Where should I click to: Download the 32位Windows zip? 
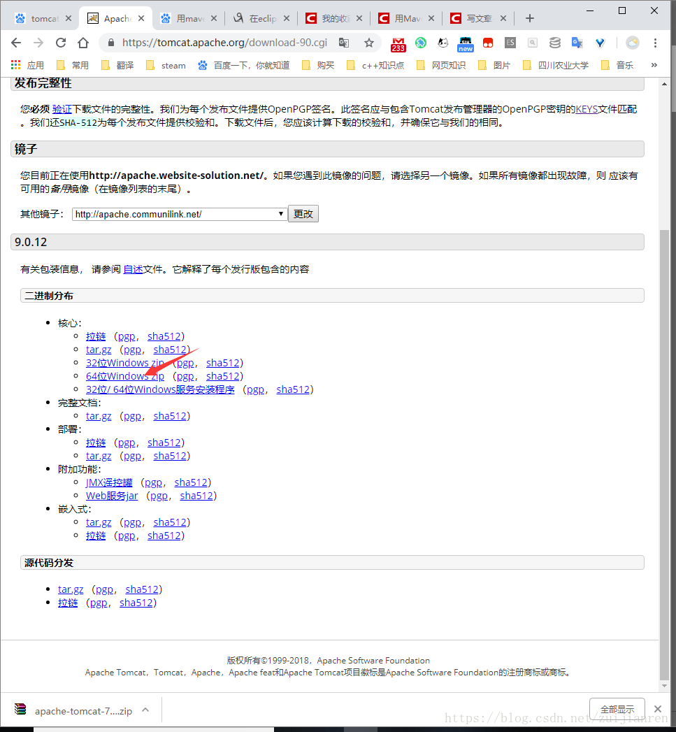pos(125,363)
